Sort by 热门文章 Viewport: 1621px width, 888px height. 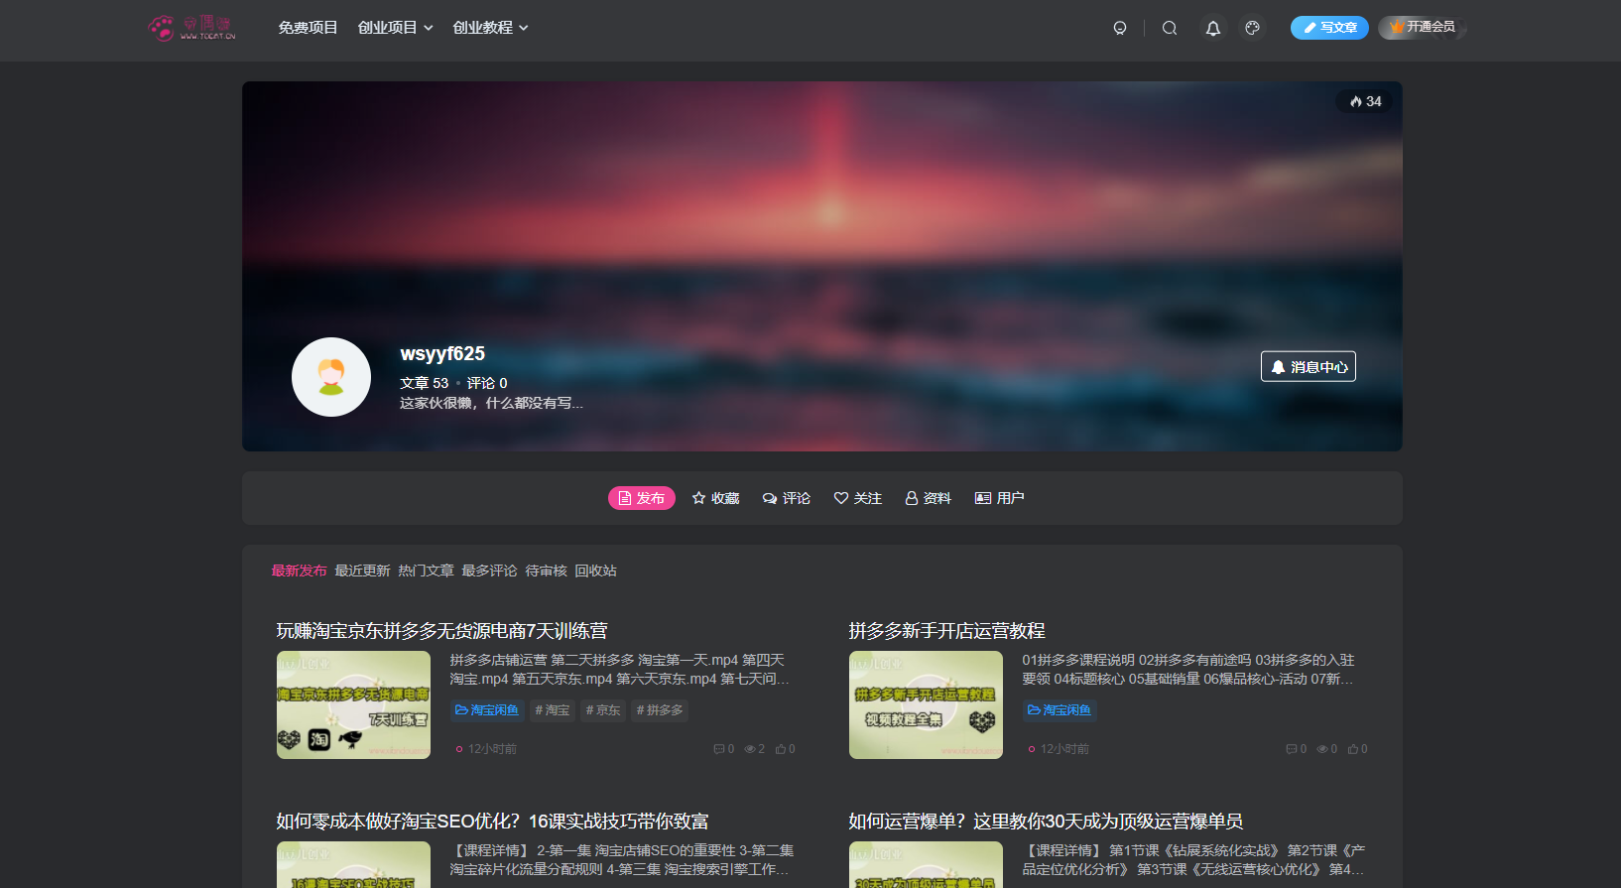[426, 571]
